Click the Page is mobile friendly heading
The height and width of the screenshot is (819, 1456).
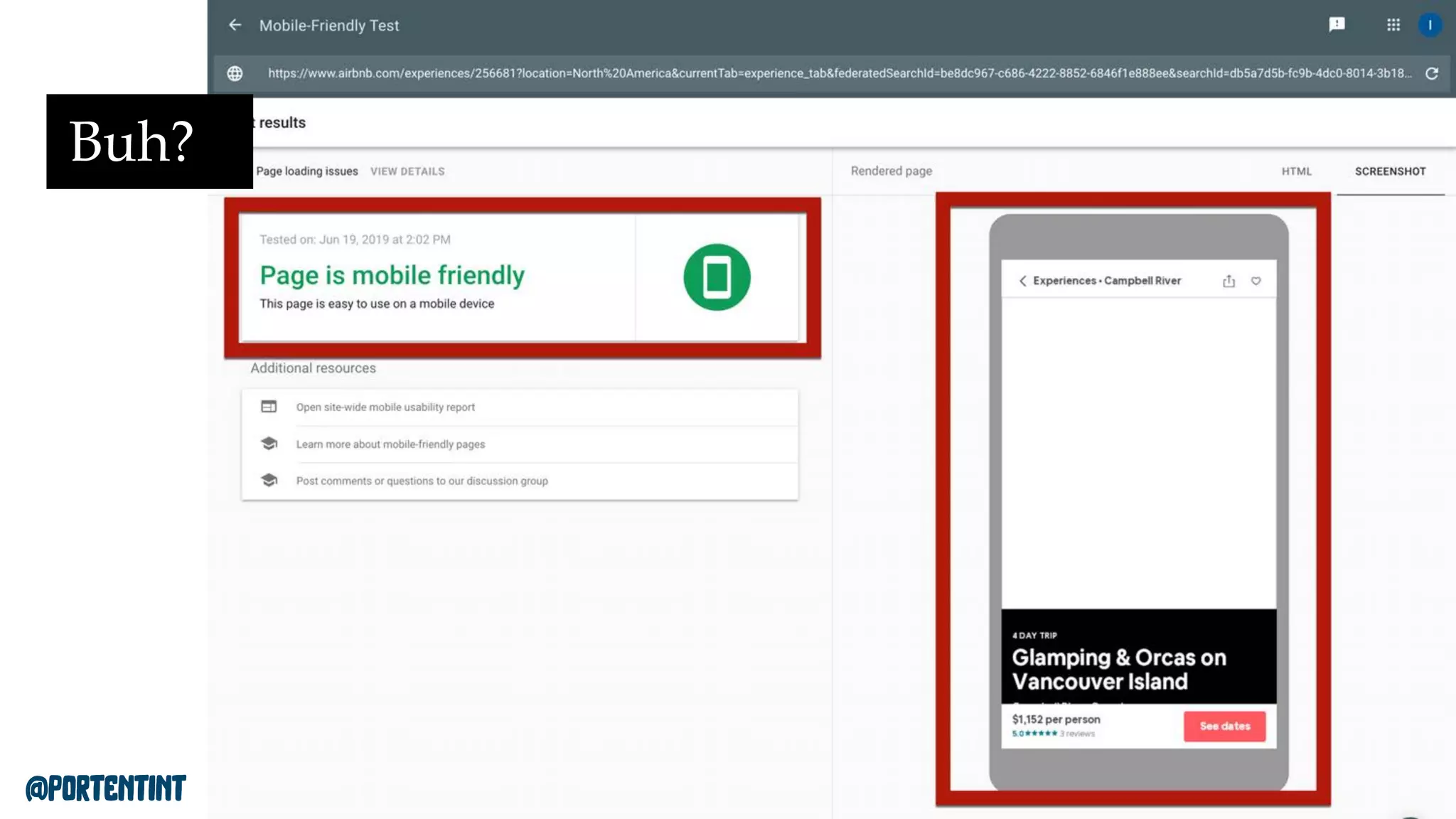point(392,275)
